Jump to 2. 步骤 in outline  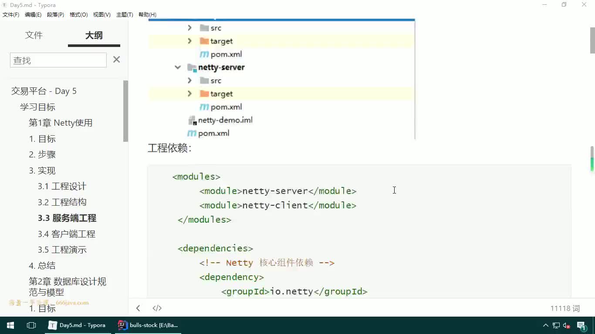pos(42,154)
